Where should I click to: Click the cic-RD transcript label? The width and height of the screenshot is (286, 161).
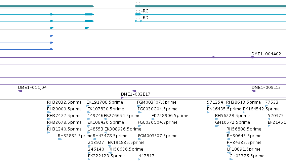pyautogui.click(x=142, y=18)
